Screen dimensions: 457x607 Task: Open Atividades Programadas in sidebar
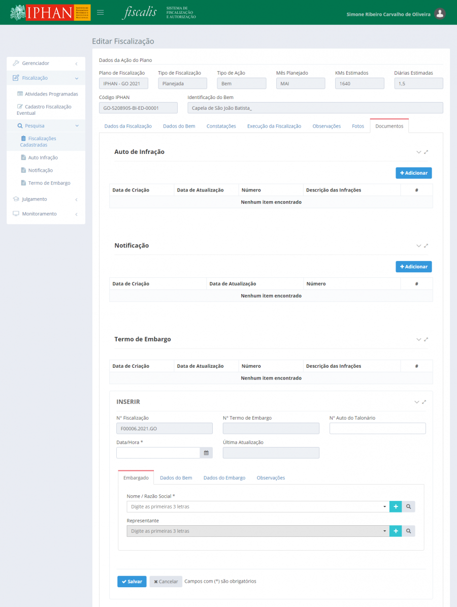tap(51, 94)
